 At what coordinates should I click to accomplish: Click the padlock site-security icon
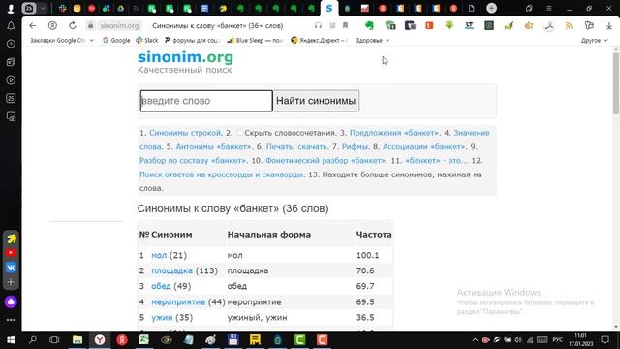point(90,26)
